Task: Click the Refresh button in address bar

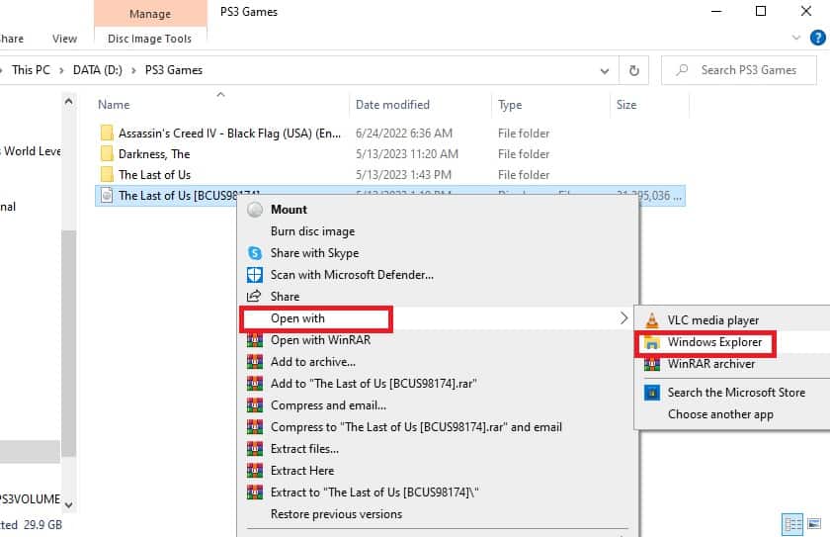Action: click(x=633, y=70)
